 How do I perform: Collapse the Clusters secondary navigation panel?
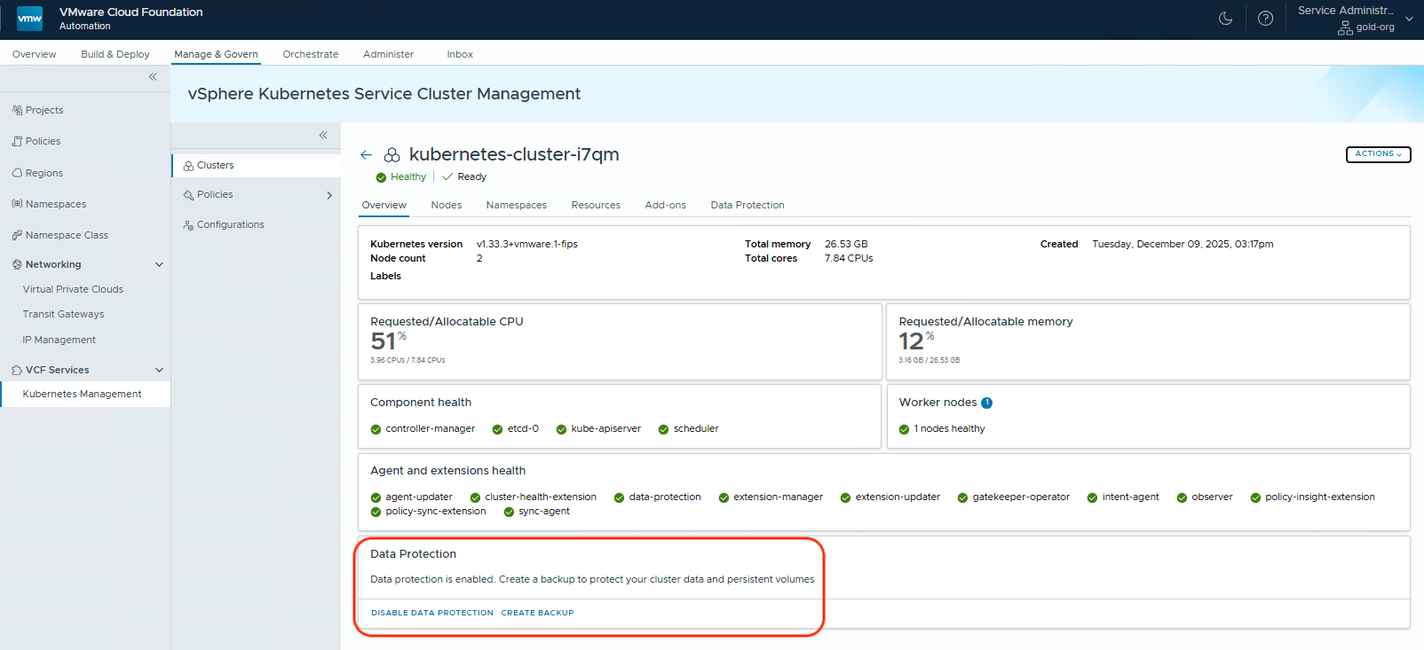click(x=323, y=136)
